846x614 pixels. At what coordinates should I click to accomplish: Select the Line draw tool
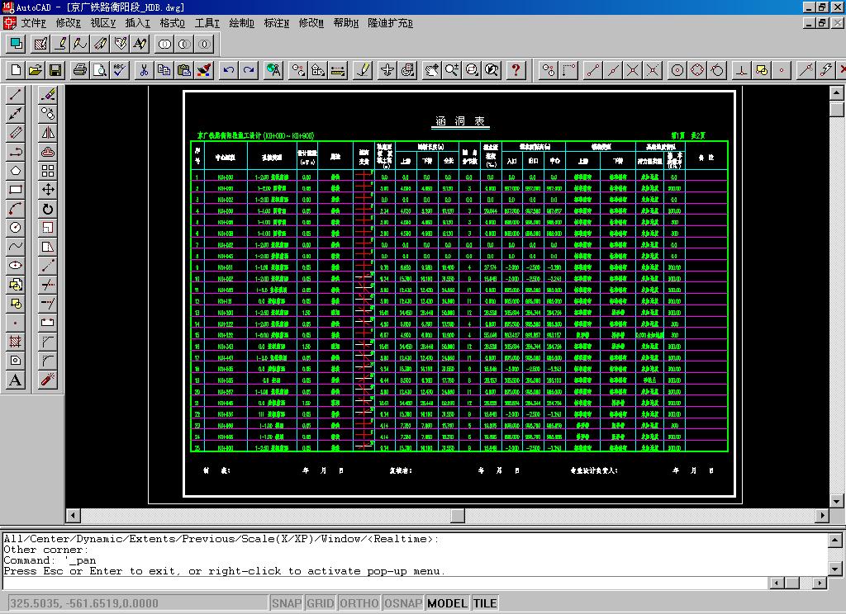click(16, 95)
